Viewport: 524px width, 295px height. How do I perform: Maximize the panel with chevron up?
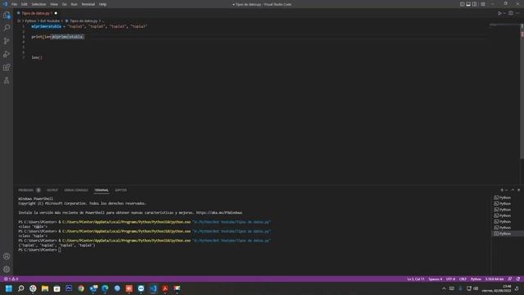(513, 189)
